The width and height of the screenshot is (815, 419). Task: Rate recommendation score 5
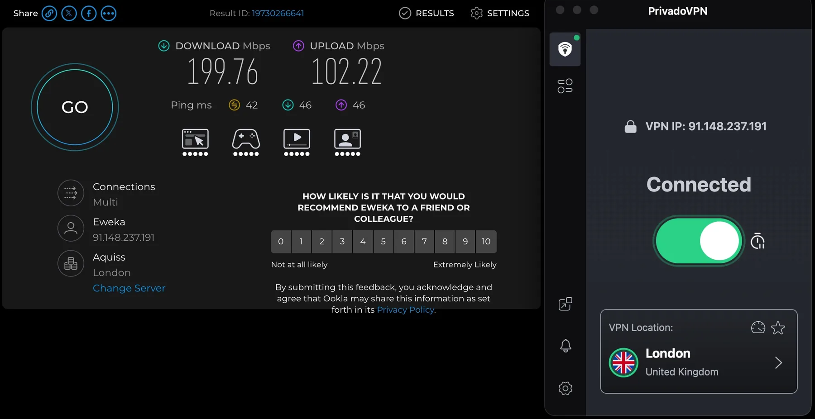click(x=384, y=242)
